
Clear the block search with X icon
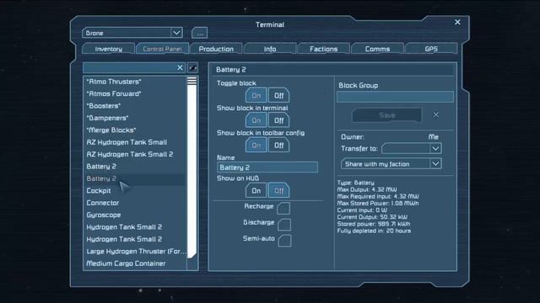pos(180,67)
